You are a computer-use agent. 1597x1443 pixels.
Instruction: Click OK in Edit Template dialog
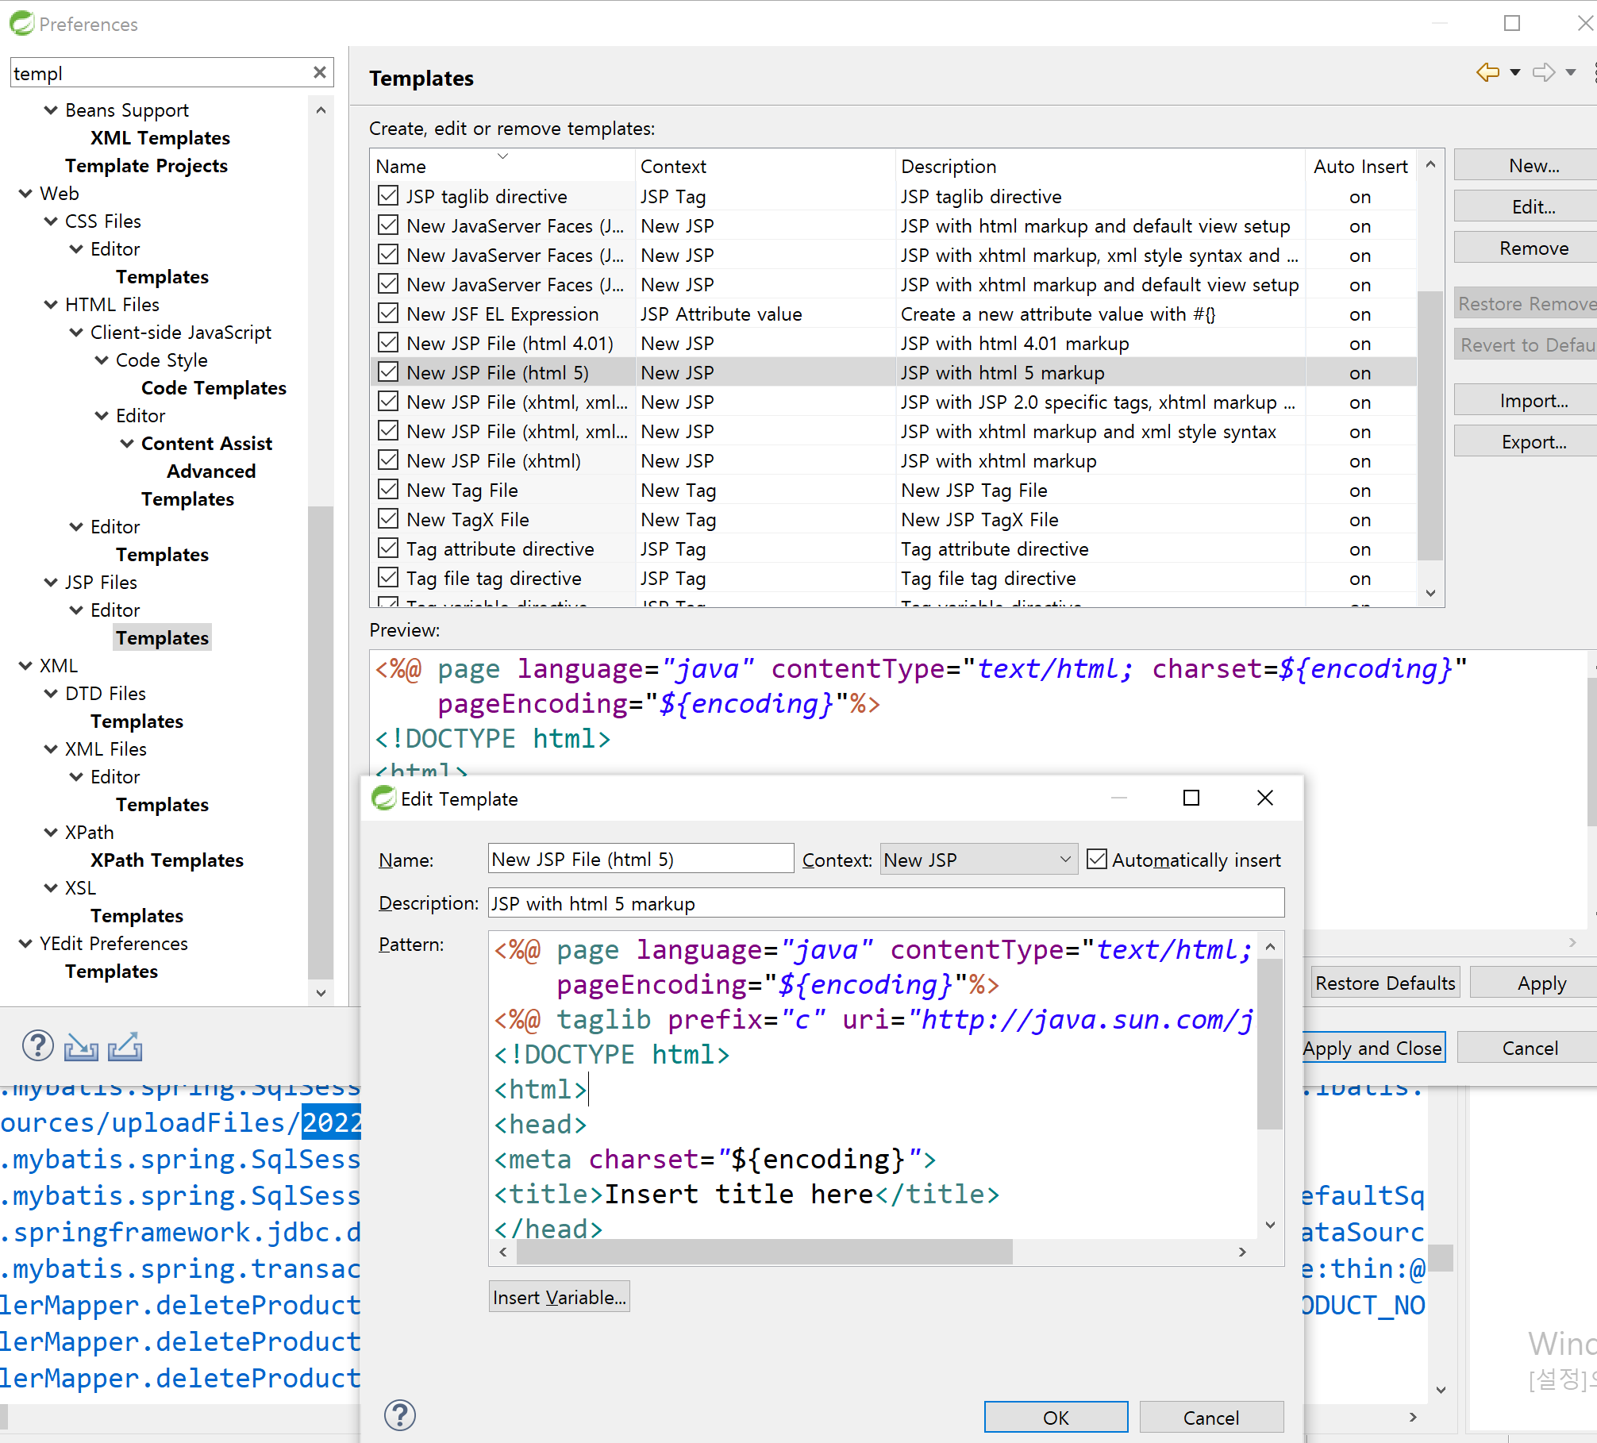point(1055,1418)
